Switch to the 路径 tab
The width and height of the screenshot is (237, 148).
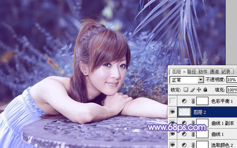tap(192, 71)
